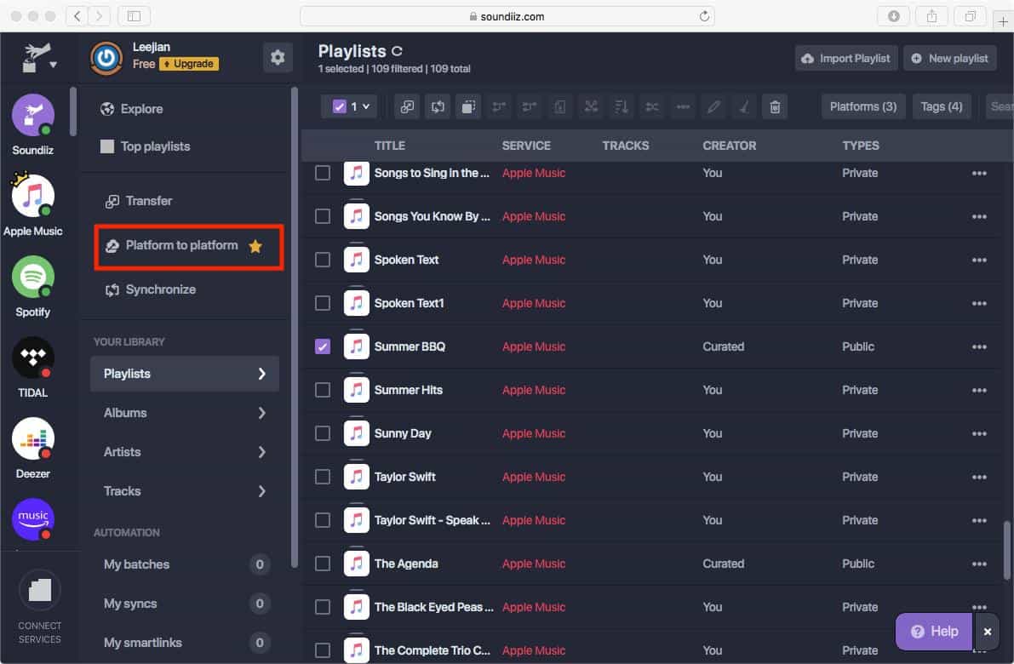The width and height of the screenshot is (1014, 664).
Task: Check the Sunny Day playlist checkbox
Action: pyautogui.click(x=322, y=433)
